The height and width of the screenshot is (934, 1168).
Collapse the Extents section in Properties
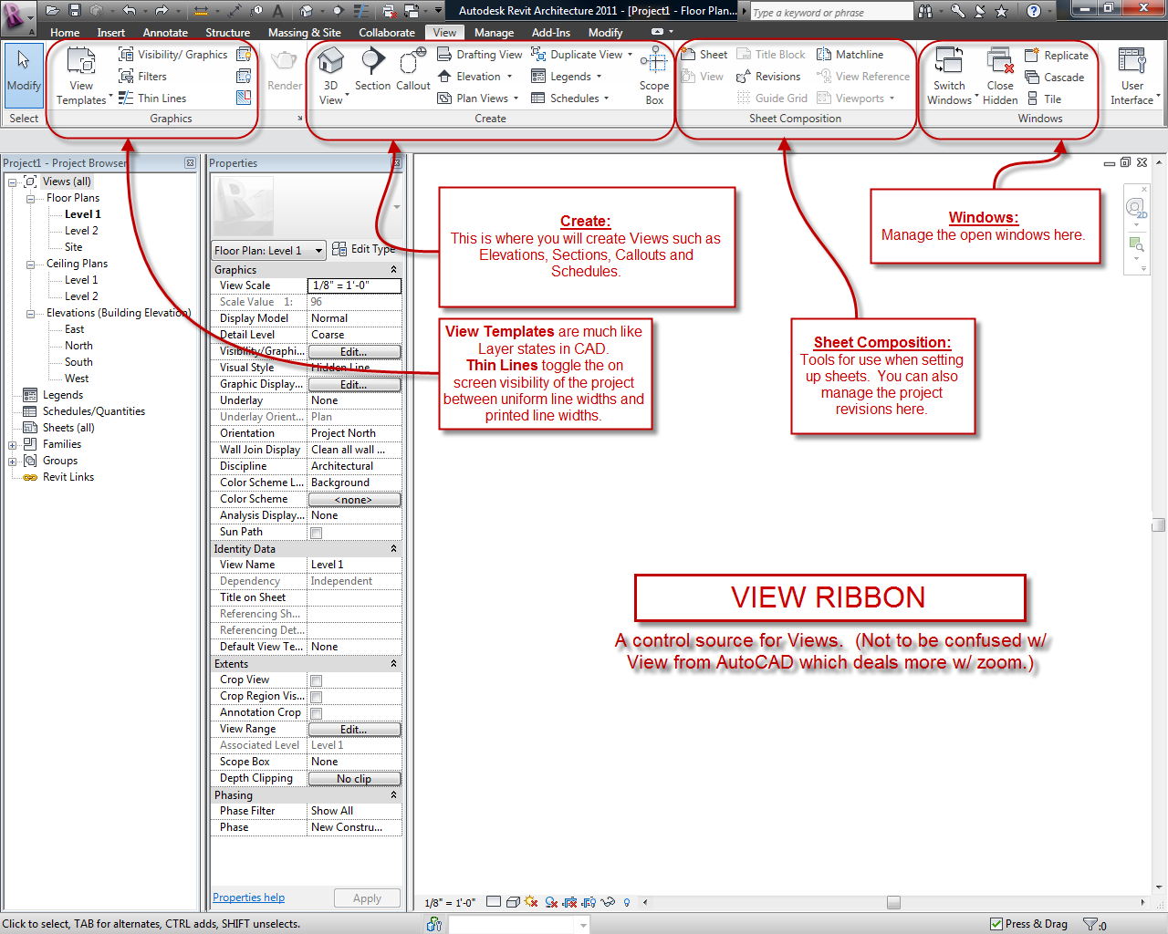[393, 663]
